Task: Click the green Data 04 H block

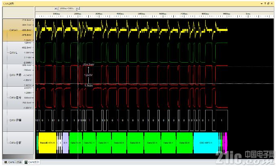Action: [104, 143]
